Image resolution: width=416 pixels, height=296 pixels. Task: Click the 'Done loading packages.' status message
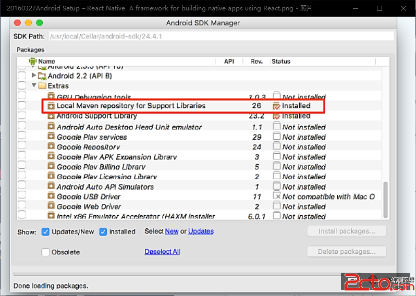click(x=51, y=286)
